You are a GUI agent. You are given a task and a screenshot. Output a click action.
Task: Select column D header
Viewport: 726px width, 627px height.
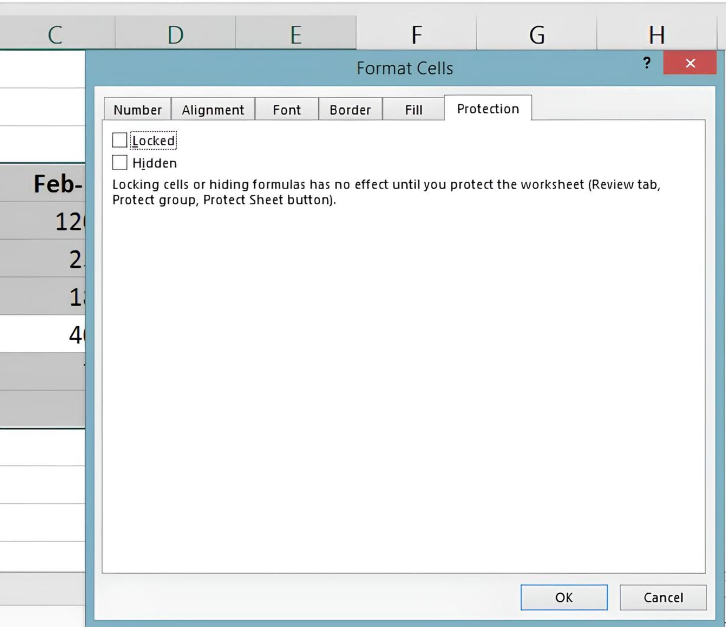pyautogui.click(x=175, y=33)
